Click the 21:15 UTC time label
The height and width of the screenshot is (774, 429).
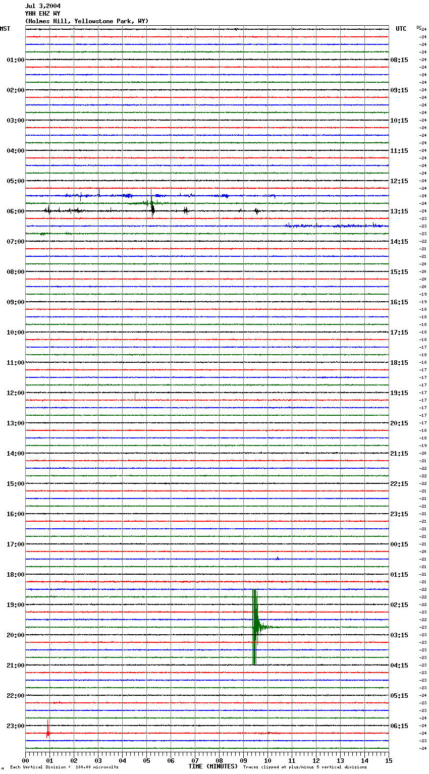pyautogui.click(x=399, y=454)
